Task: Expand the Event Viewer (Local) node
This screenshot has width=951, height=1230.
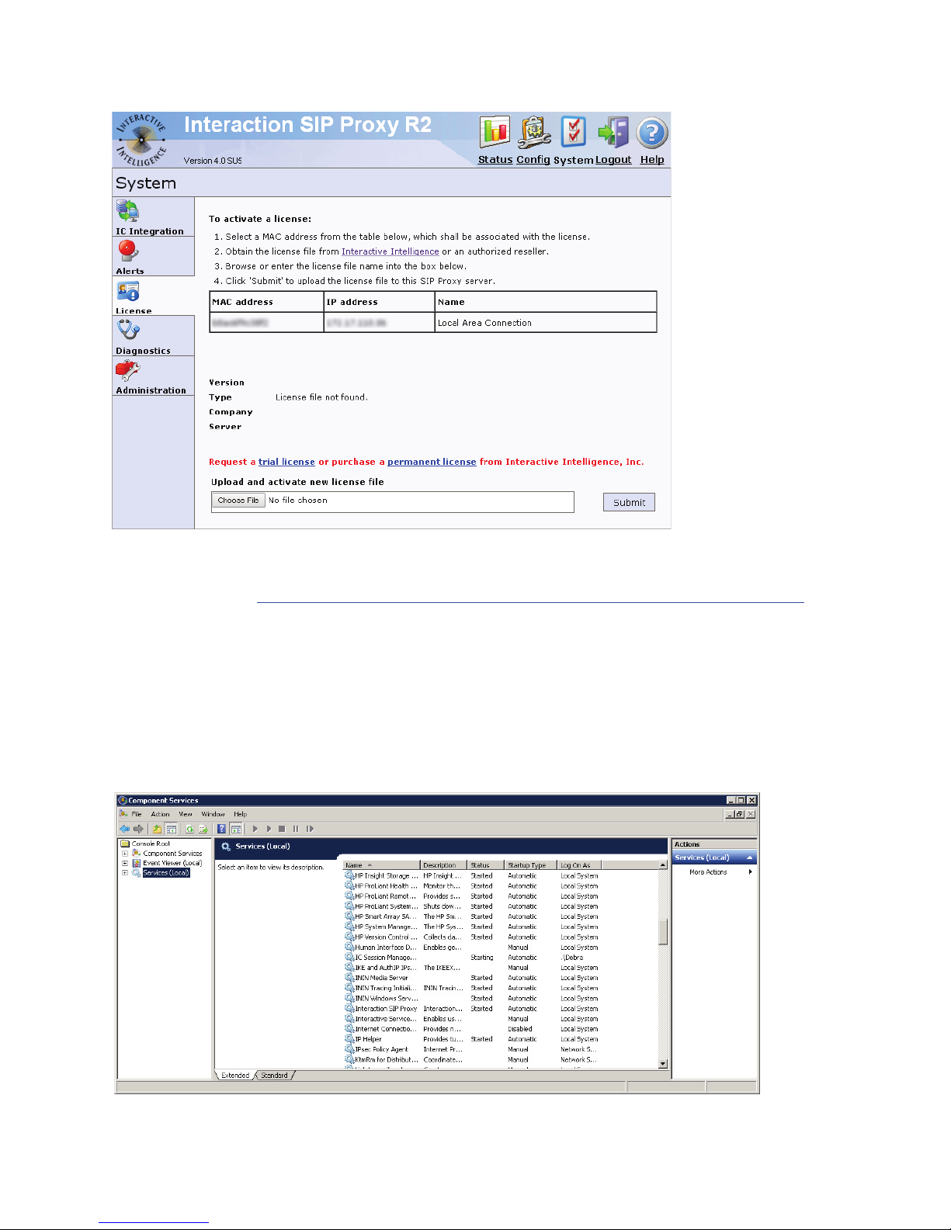Action: (124, 863)
